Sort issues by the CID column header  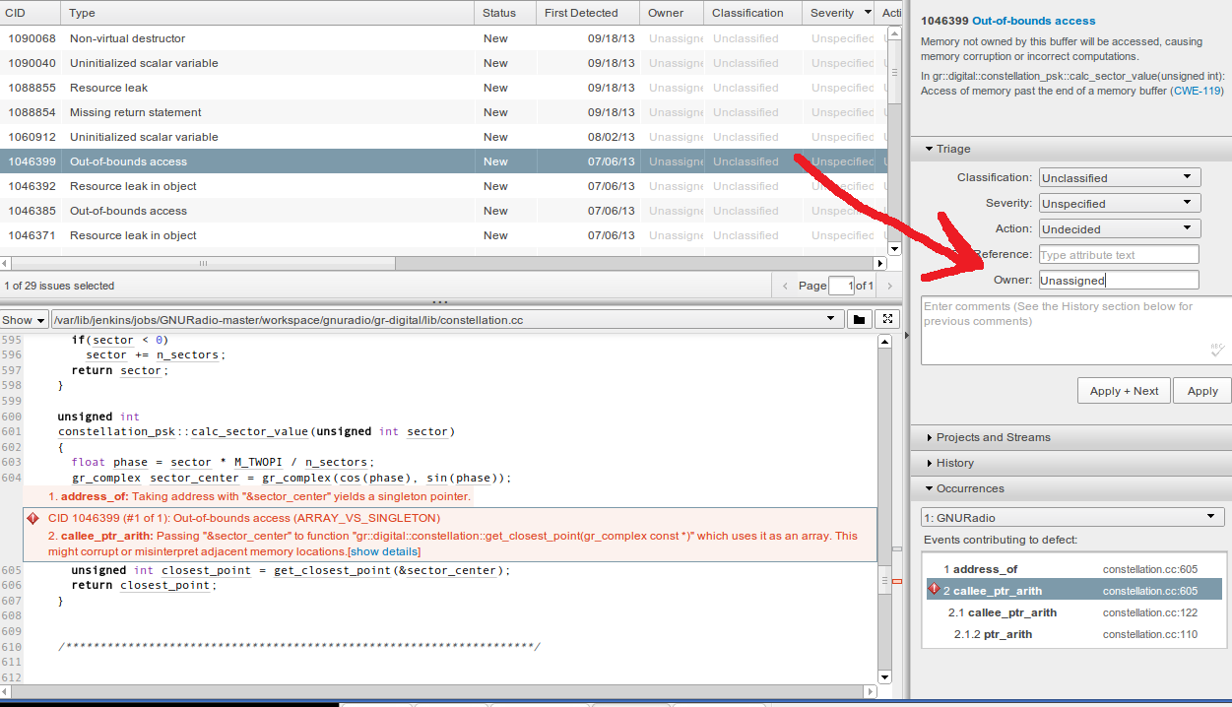pyautogui.click(x=30, y=13)
